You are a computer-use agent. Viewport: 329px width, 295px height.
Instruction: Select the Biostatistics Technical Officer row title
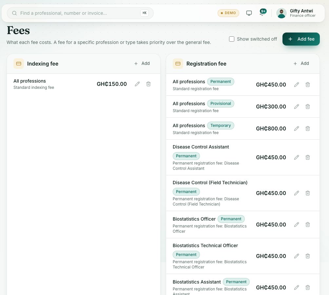point(205,246)
